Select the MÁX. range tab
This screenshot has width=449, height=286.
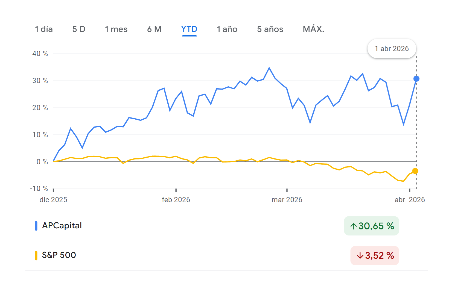point(313,29)
